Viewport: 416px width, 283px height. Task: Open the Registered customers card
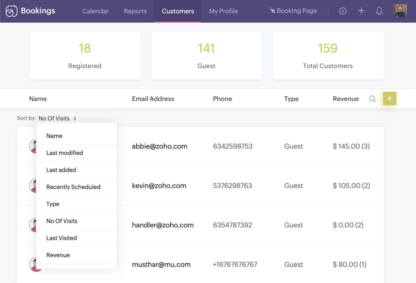(85, 55)
